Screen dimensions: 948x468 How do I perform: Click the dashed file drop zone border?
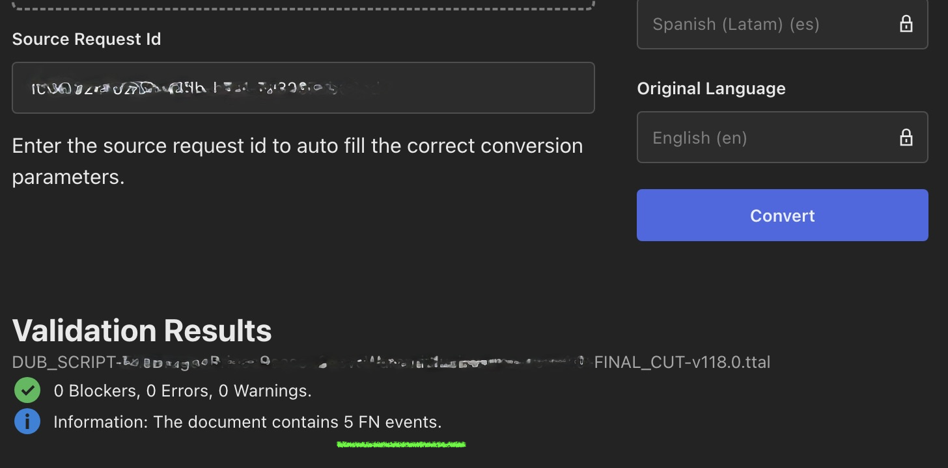tap(303, 6)
